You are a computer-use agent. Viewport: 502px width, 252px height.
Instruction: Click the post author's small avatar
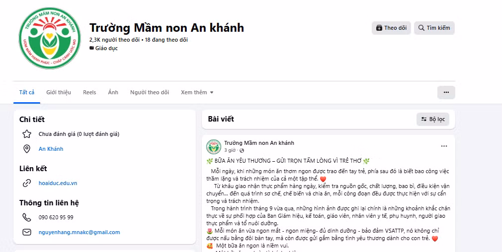[214, 147]
